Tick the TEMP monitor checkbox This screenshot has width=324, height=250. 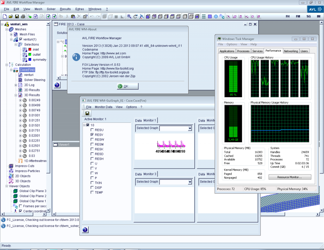92,192
